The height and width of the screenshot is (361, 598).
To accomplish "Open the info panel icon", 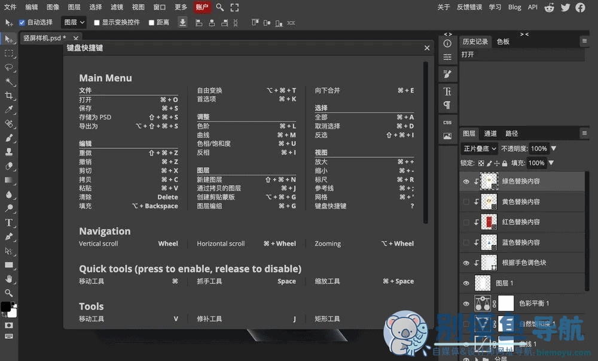I will click(447, 44).
